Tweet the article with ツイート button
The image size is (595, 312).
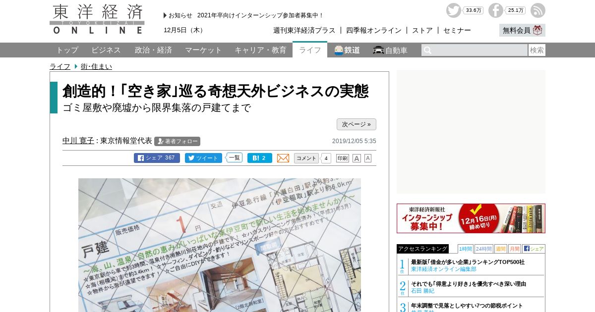[203, 158]
